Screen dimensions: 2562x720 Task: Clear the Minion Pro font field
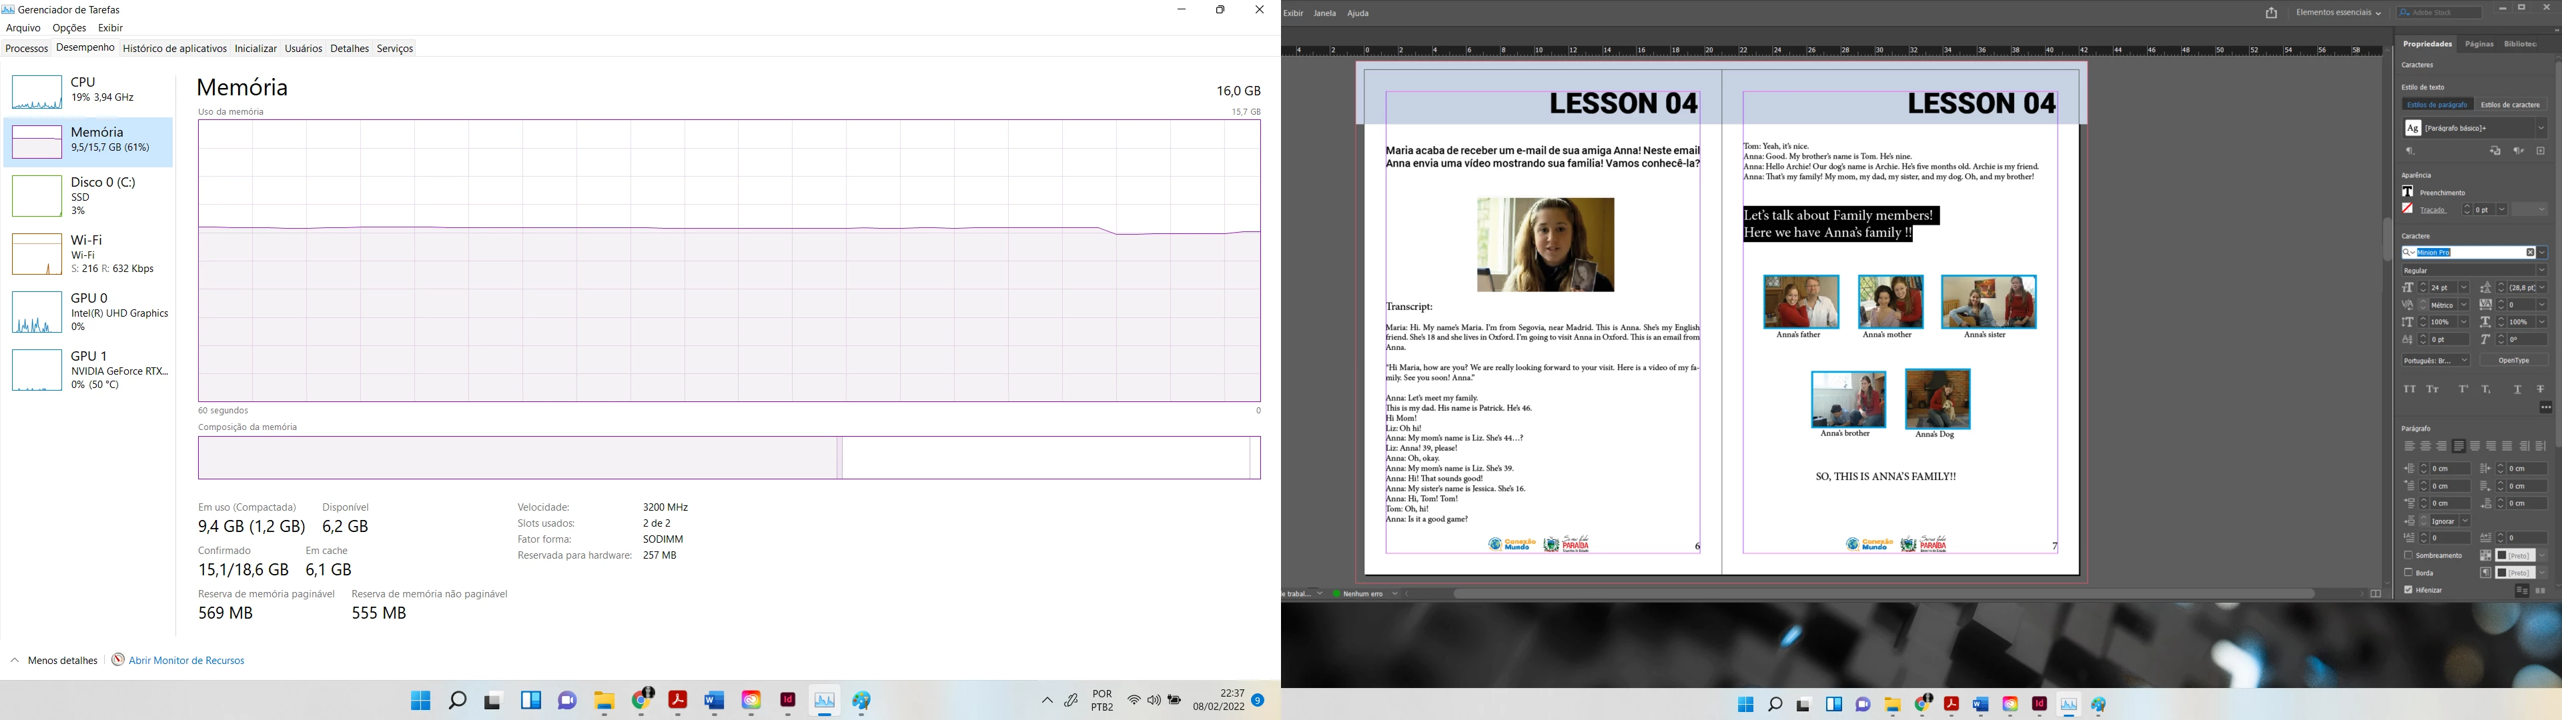click(2530, 253)
